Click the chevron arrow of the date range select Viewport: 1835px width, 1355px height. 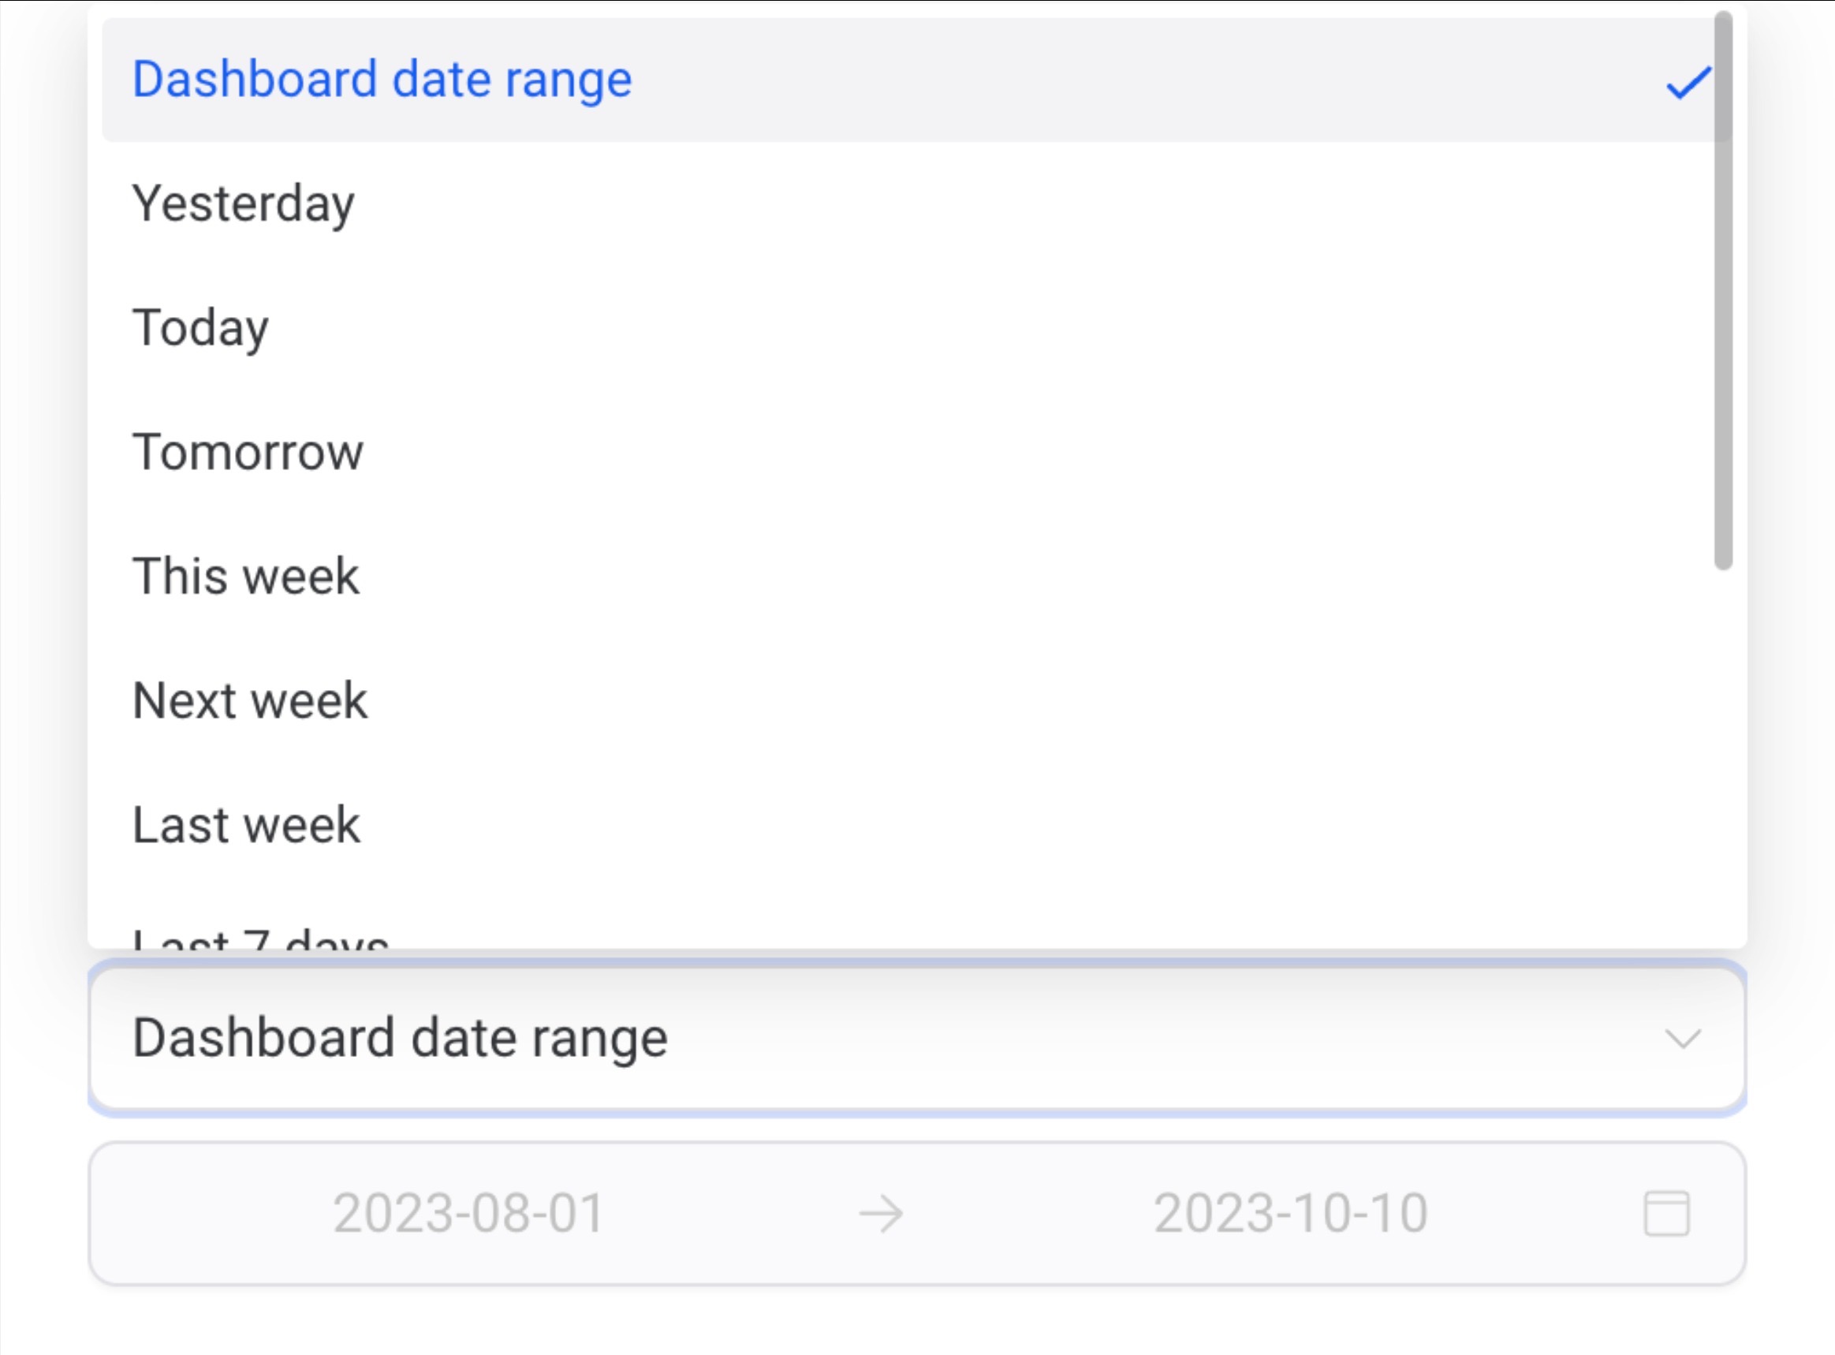[1683, 1040]
